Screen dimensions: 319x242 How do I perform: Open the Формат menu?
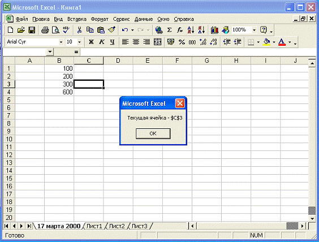(x=100, y=19)
